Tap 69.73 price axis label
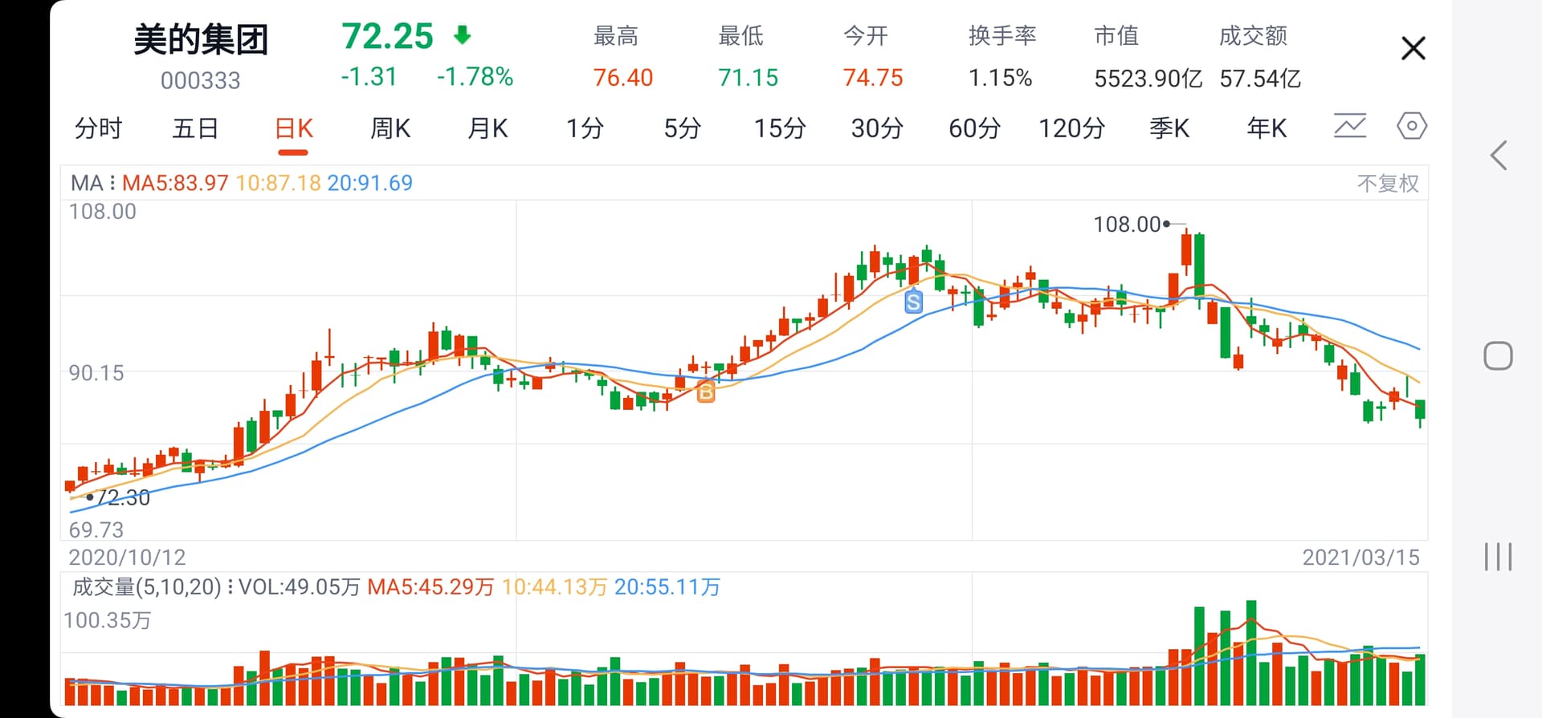Image resolution: width=1542 pixels, height=718 pixels. pos(96,530)
